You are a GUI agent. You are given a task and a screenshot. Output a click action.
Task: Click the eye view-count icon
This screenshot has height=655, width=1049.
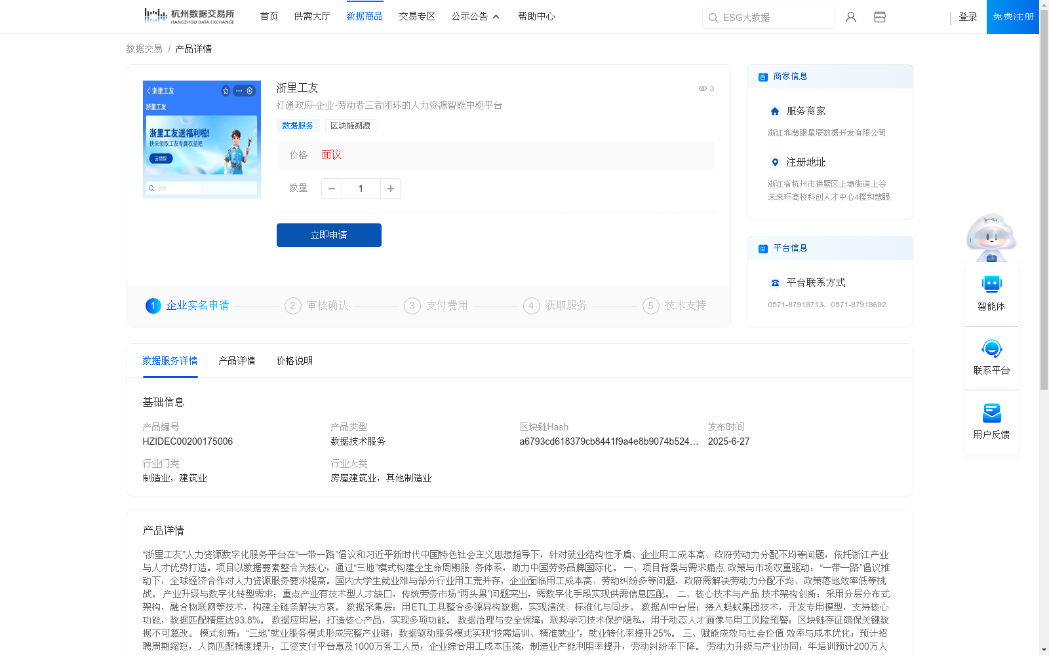(702, 88)
